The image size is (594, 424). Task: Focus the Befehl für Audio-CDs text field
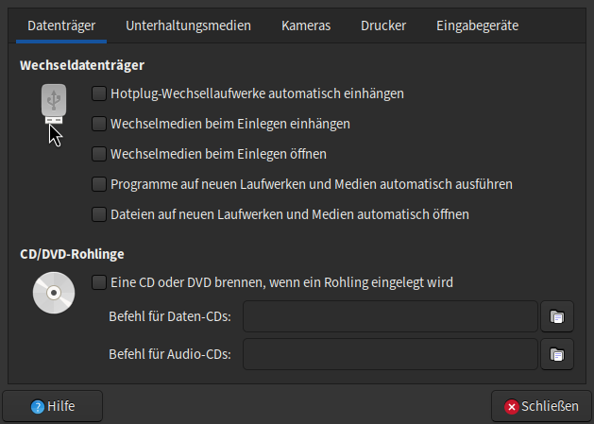(x=390, y=355)
